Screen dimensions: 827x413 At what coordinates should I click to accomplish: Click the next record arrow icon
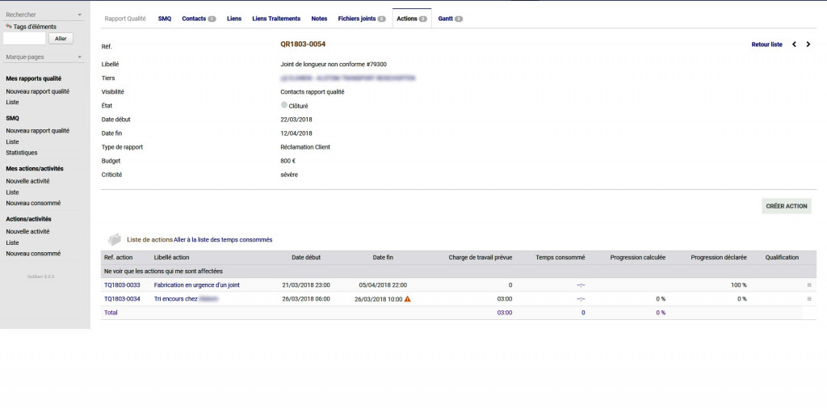(808, 44)
